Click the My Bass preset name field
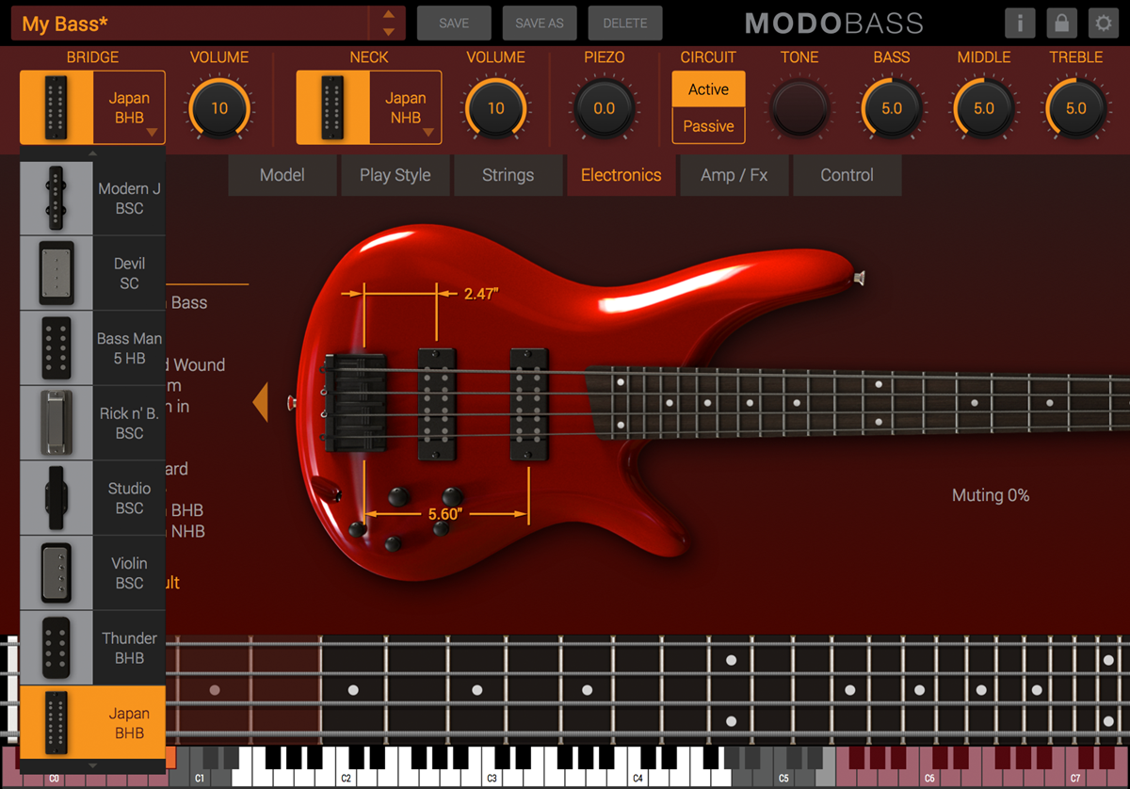Image resolution: width=1130 pixels, height=789 pixels. coord(191,24)
